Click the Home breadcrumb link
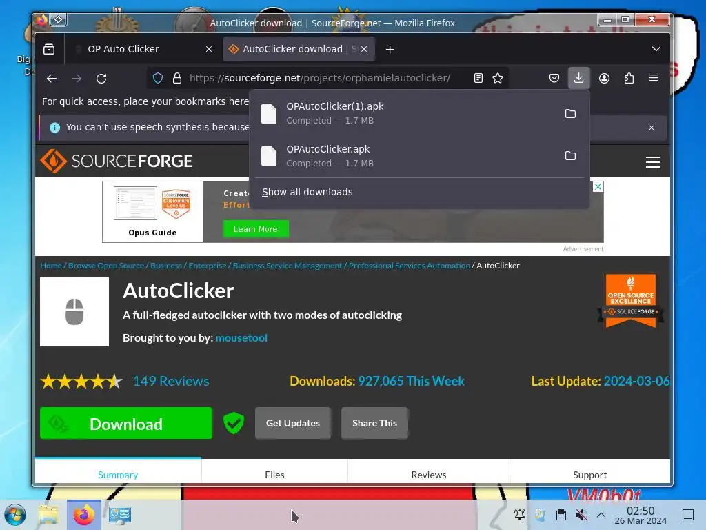This screenshot has width=706, height=530. [x=51, y=266]
